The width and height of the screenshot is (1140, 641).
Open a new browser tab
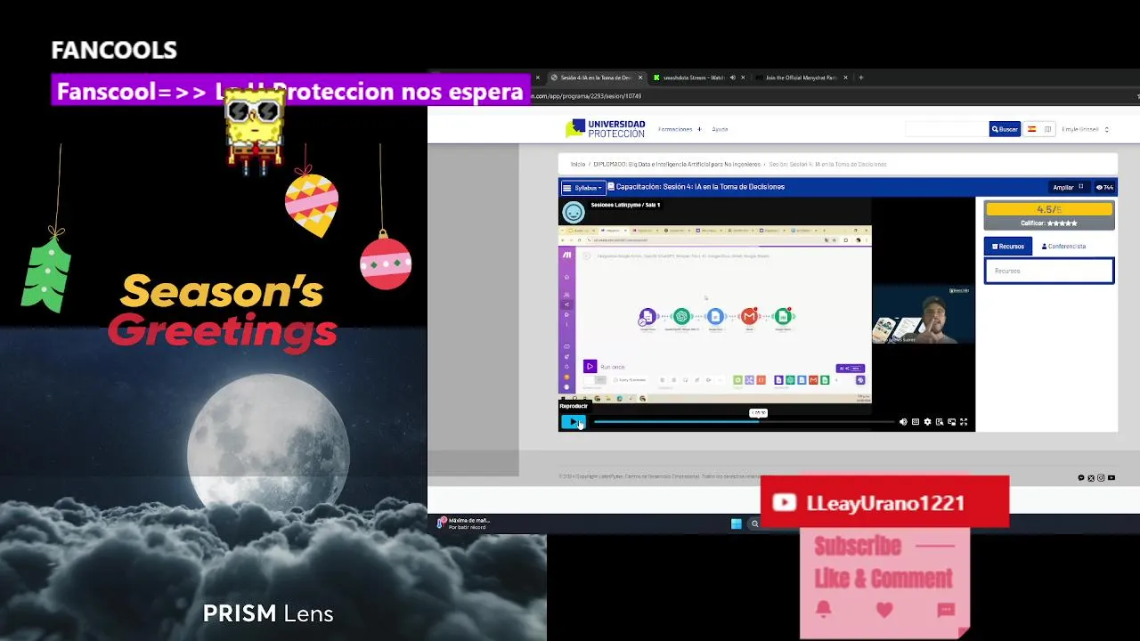pos(860,77)
